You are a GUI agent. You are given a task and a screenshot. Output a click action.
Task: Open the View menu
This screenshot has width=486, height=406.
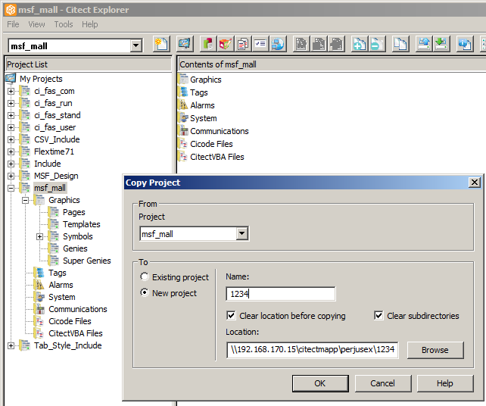36,24
